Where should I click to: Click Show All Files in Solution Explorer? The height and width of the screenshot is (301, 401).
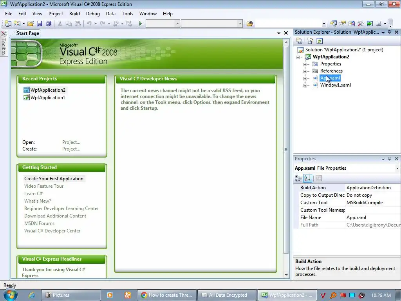311,41
